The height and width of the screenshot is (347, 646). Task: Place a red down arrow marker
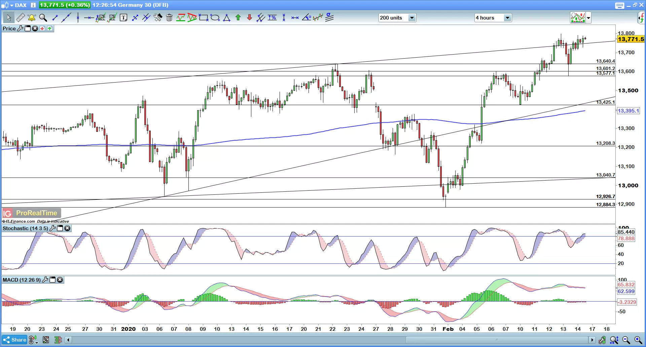point(249,18)
